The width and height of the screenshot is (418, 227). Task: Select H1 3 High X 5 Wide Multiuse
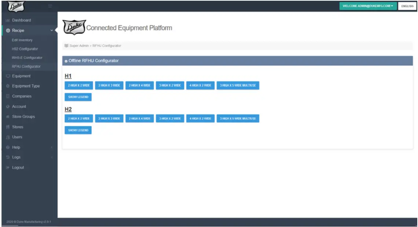point(238,85)
